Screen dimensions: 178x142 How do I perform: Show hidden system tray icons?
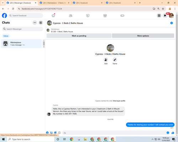pos(152,139)
